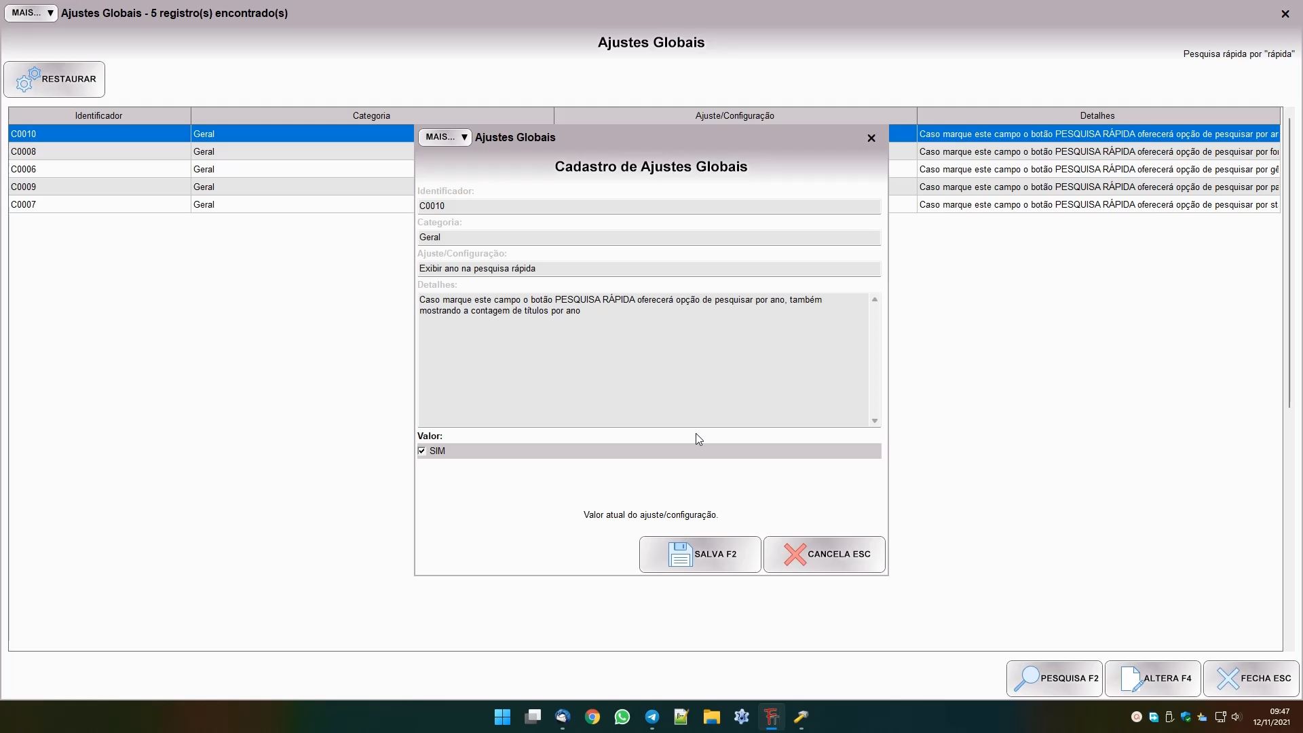Image resolution: width=1303 pixels, height=733 pixels.
Task: Open Google Chrome from the taskbar
Action: coord(592,717)
